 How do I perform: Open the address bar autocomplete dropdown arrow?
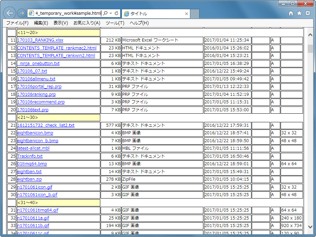click(x=111, y=13)
